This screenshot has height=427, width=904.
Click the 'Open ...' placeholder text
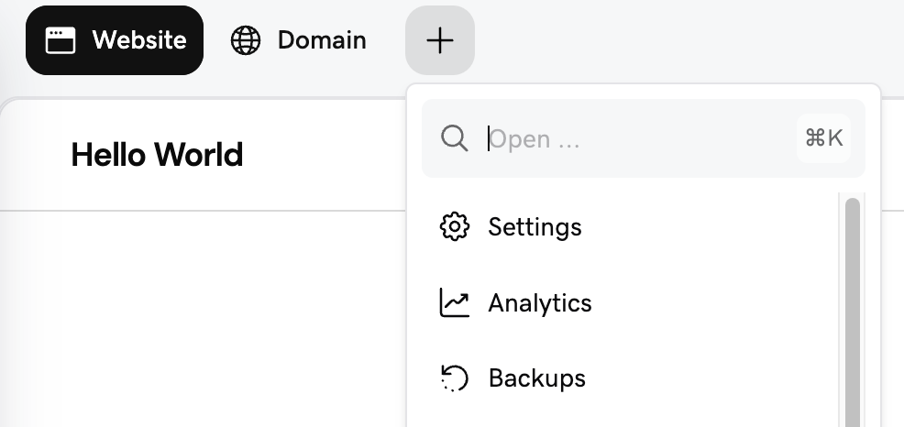[x=535, y=139]
